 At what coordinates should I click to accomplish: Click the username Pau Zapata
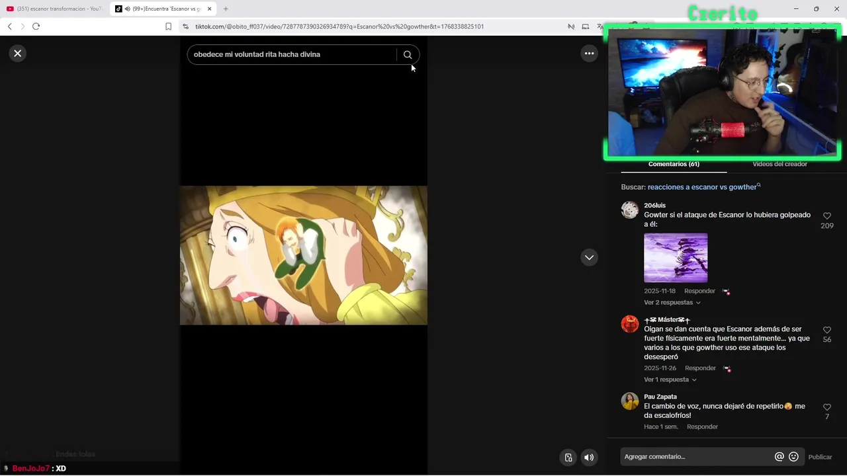660,397
